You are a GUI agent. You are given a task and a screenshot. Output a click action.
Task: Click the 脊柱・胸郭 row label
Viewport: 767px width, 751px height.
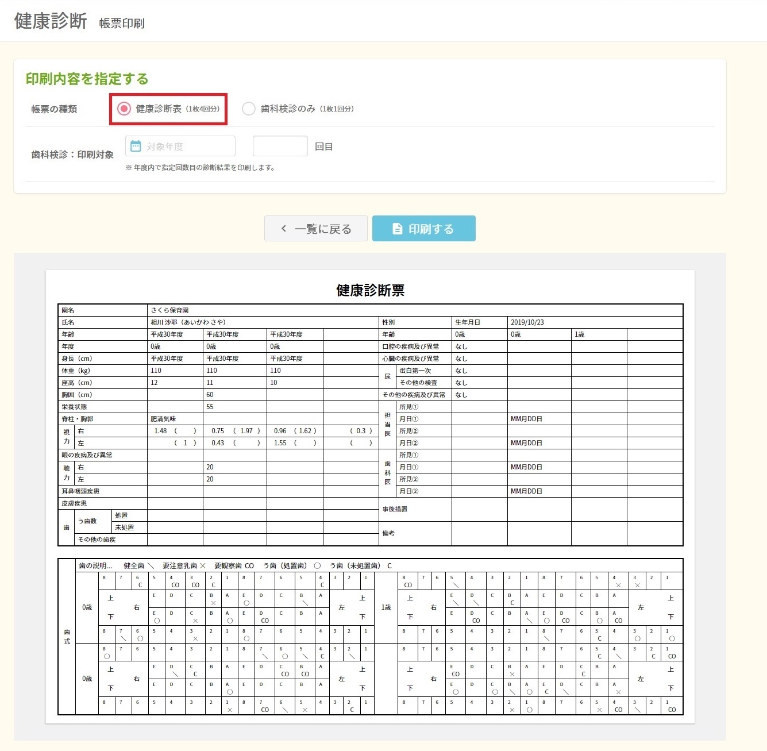click(77, 419)
